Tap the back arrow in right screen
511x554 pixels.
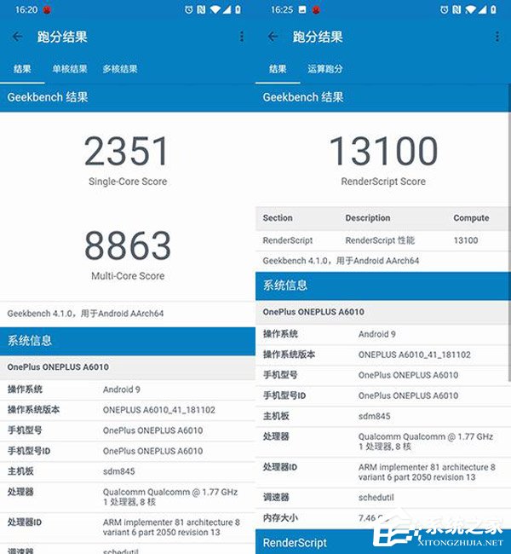273,37
